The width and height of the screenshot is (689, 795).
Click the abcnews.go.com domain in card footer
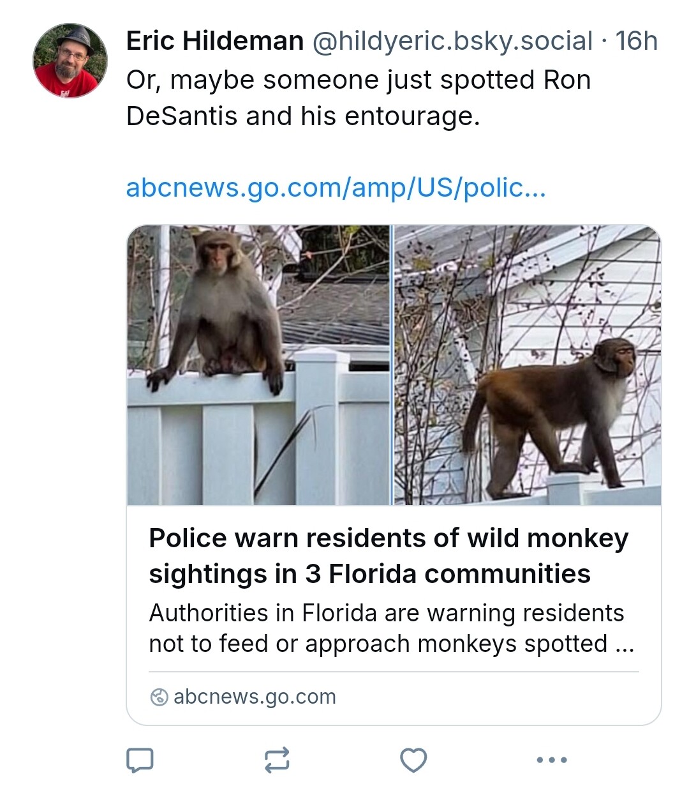(x=255, y=697)
